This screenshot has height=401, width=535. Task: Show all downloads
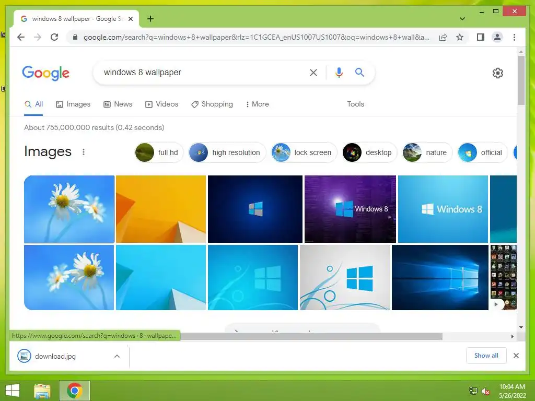(486, 356)
